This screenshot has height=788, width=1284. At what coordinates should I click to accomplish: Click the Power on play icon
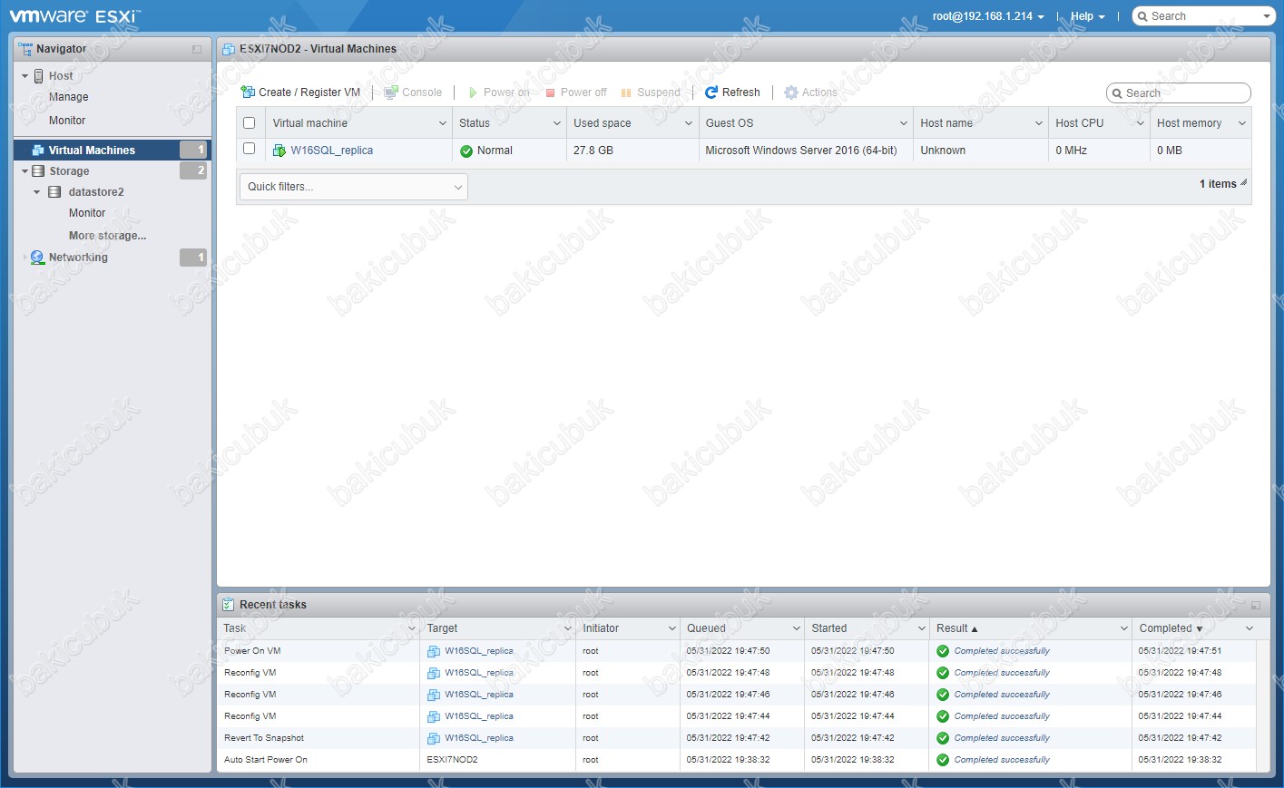point(473,92)
